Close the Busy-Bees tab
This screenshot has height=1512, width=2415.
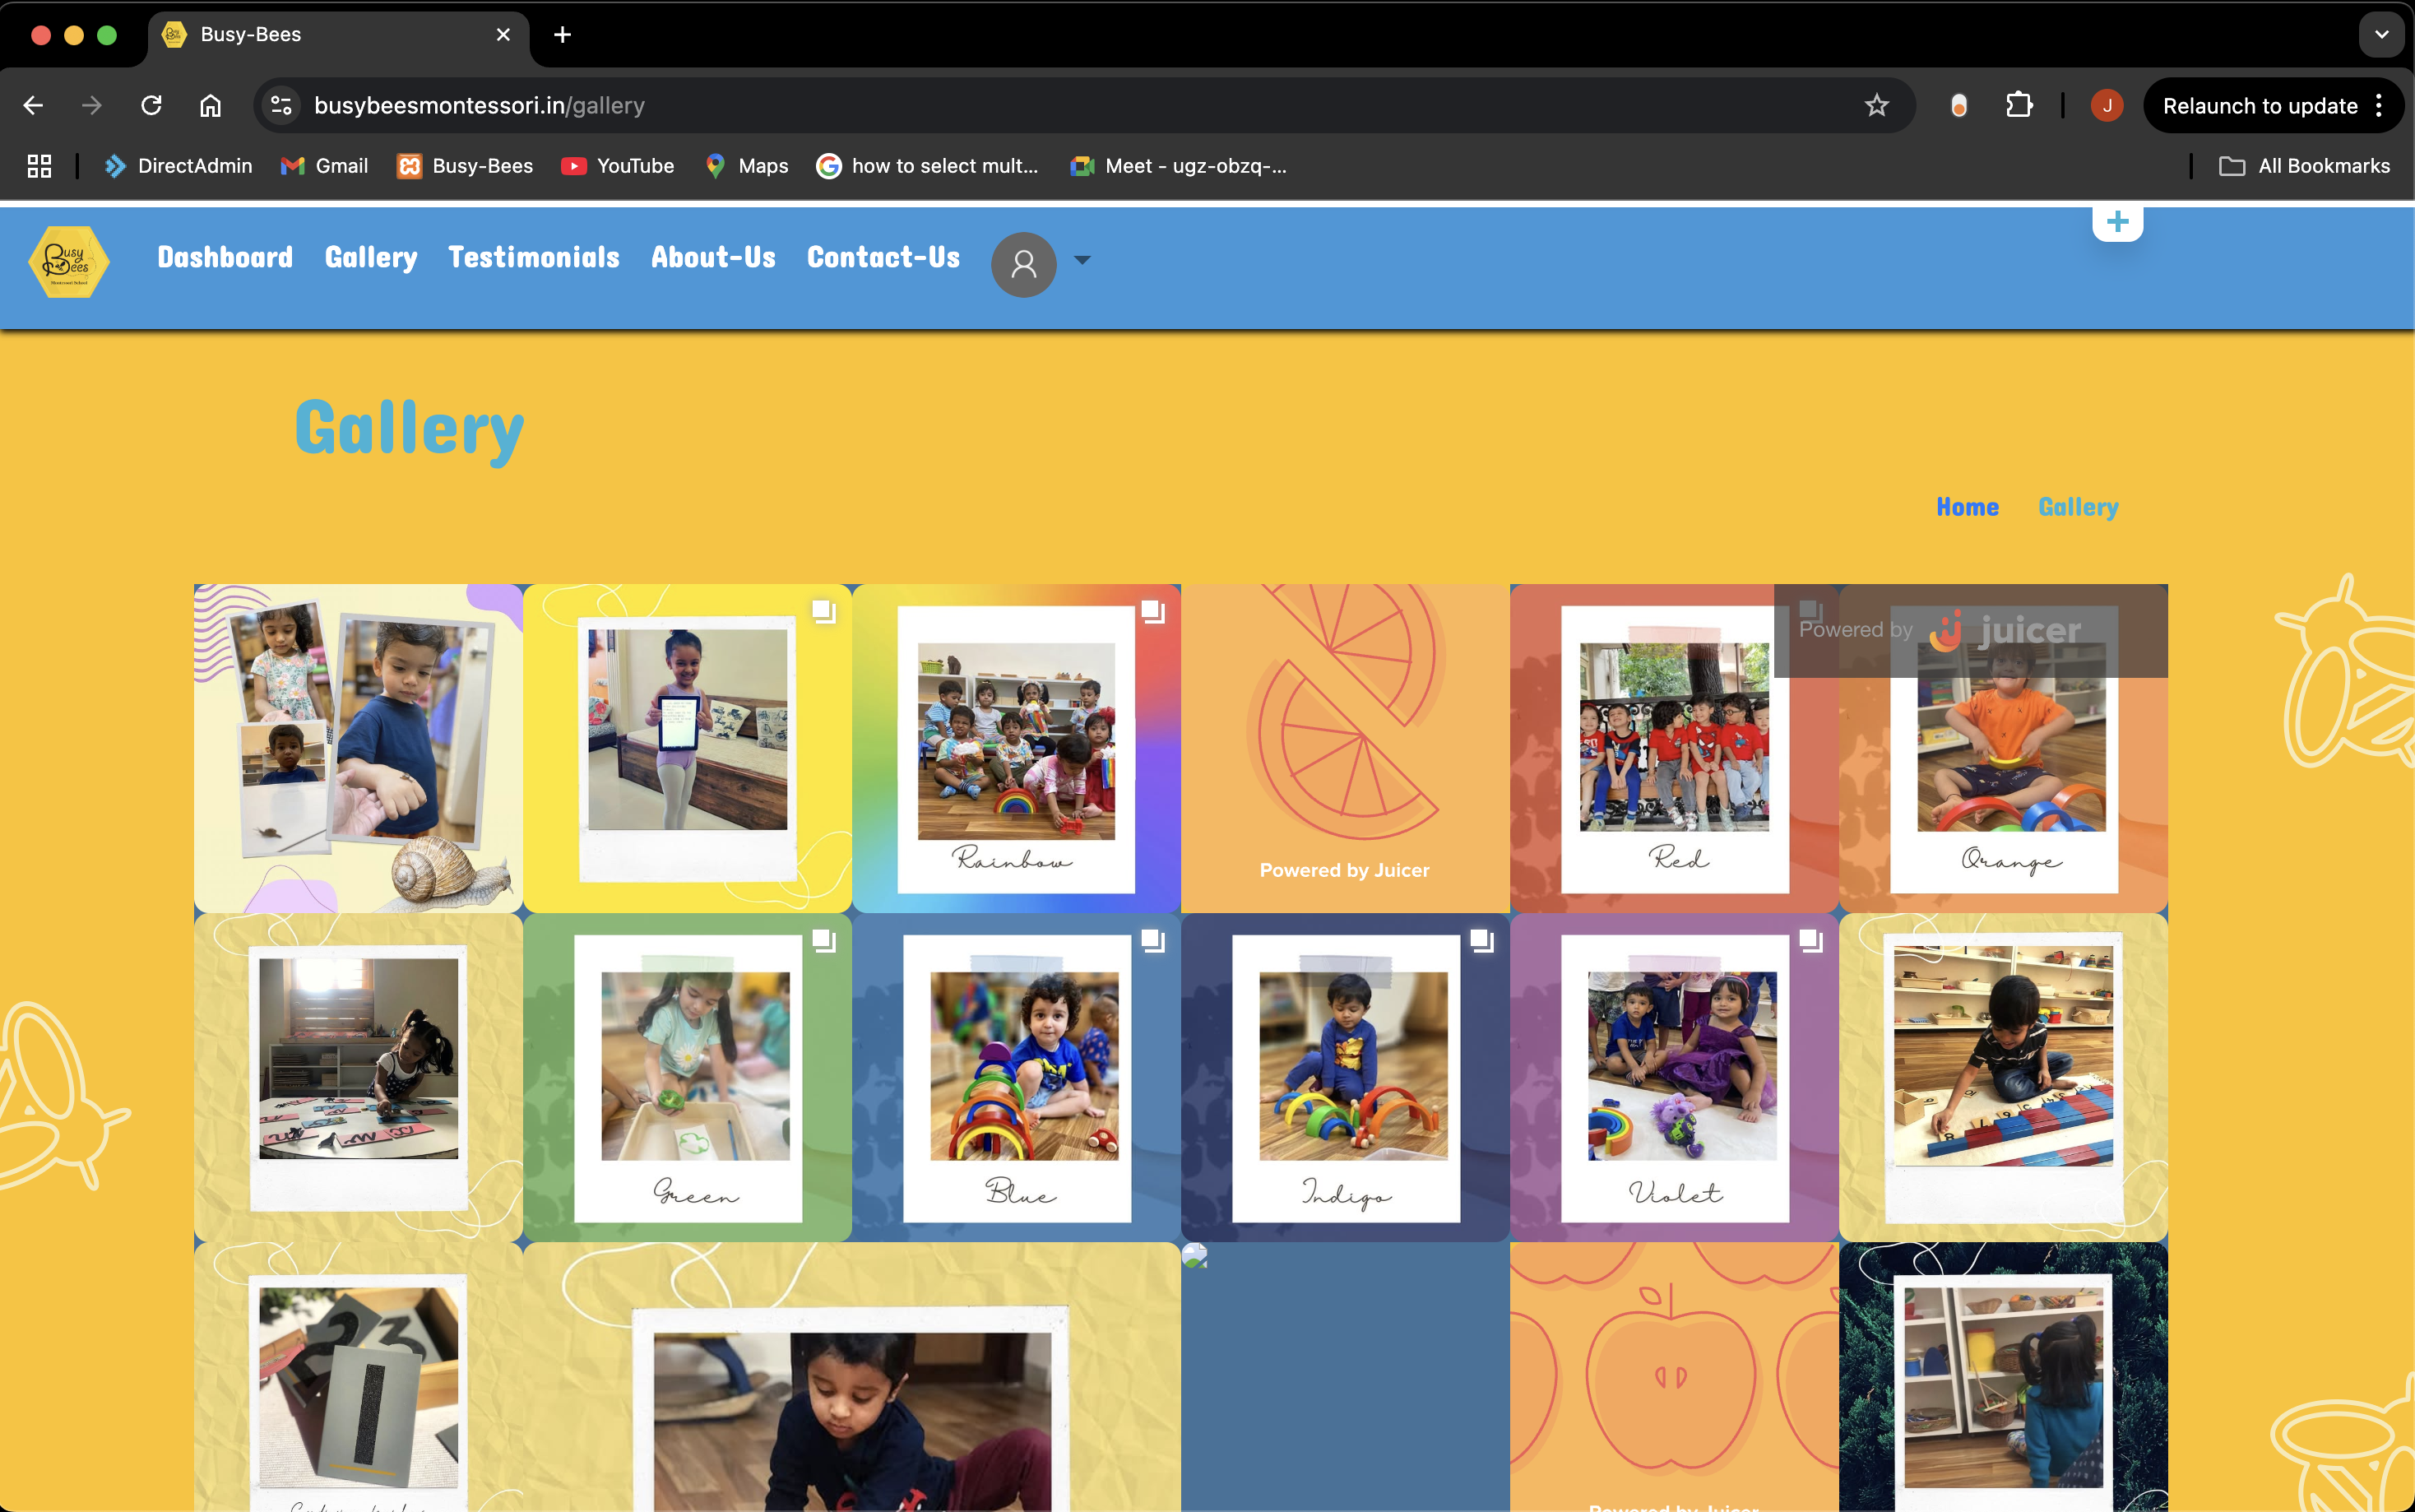[x=503, y=34]
